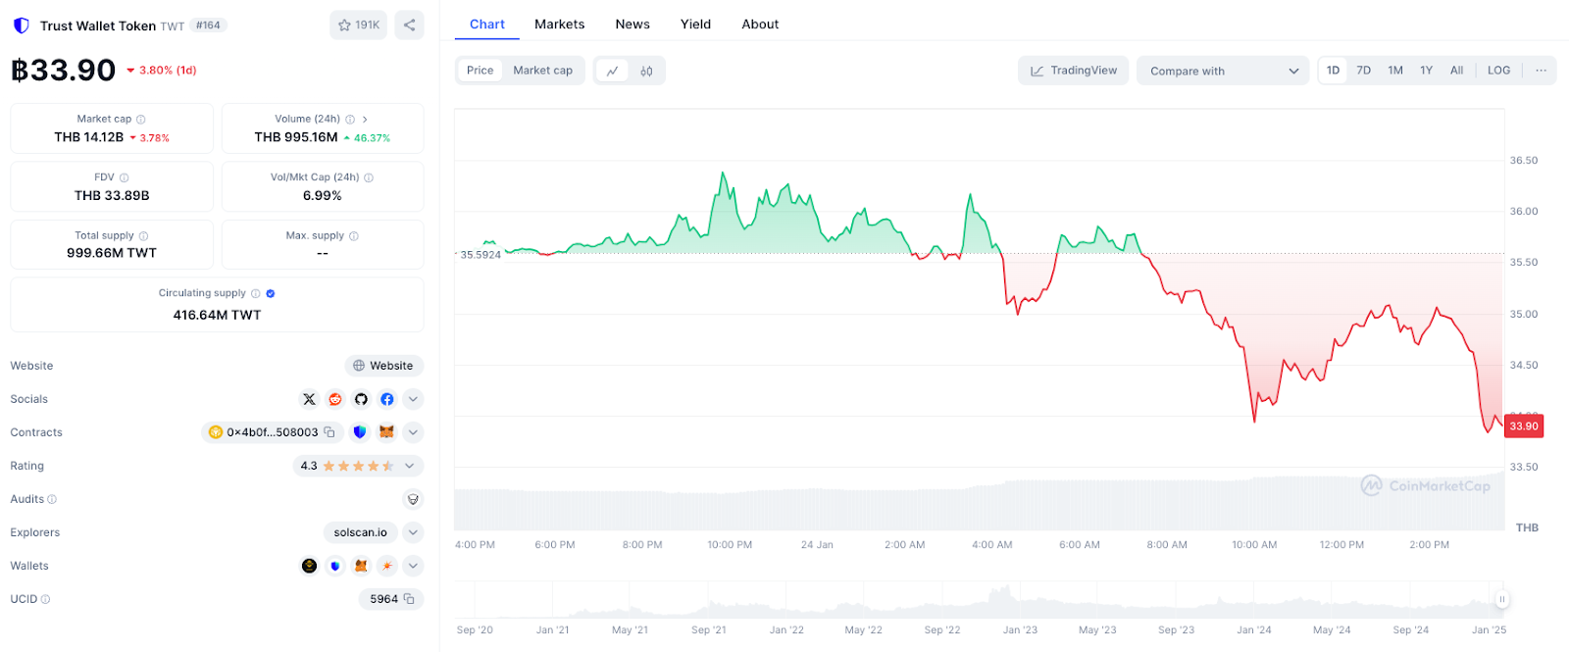
Task: Select the 7D time range
Action: pyautogui.click(x=1363, y=71)
